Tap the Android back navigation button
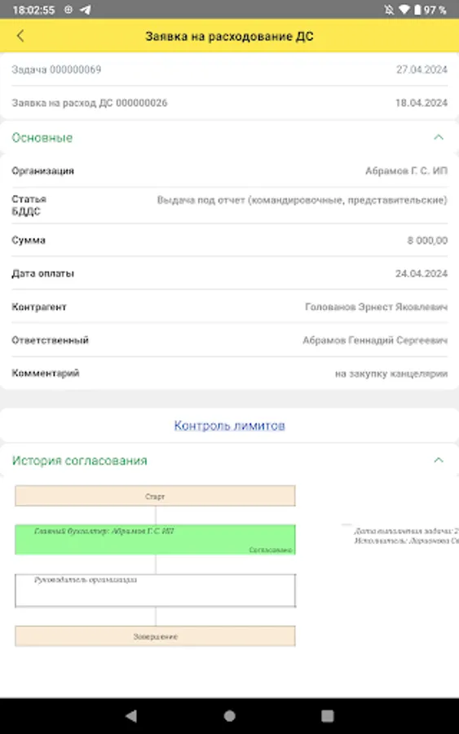 point(131,715)
